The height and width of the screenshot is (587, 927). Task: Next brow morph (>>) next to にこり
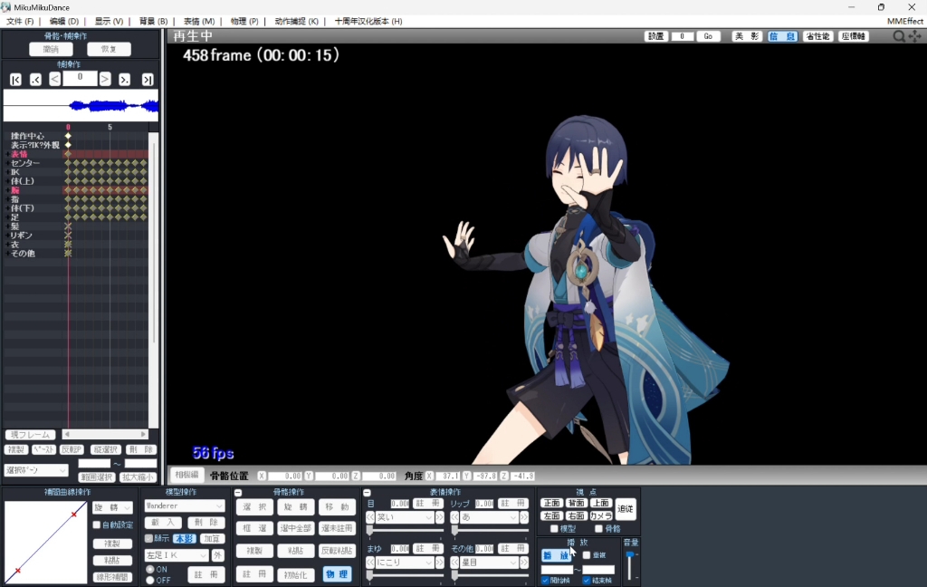point(439,563)
